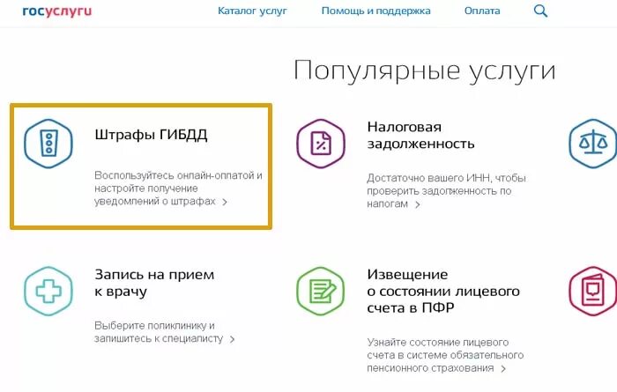The height and width of the screenshot is (392, 617).
Task: Open Помощь и поддержка section
Action: tap(375, 11)
